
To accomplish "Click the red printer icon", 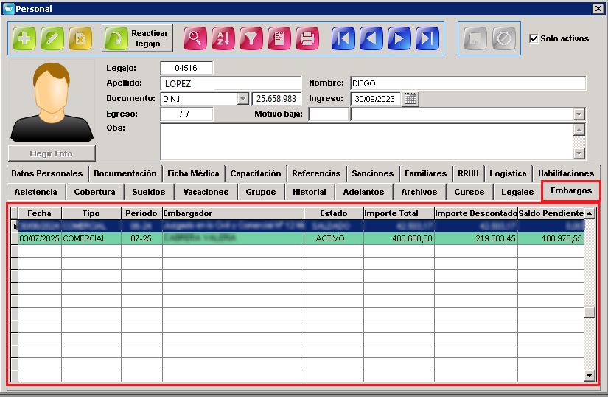I will [307, 38].
